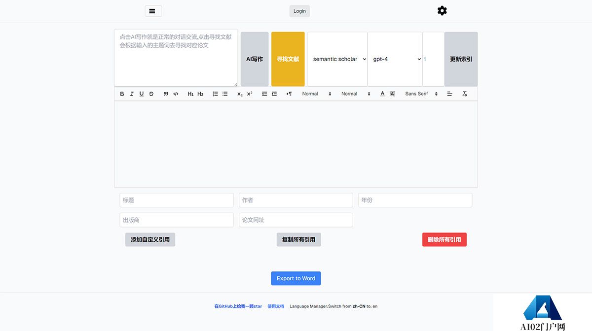The image size is (592, 331).
Task: Open first Normal size dropdown
Action: point(317,94)
